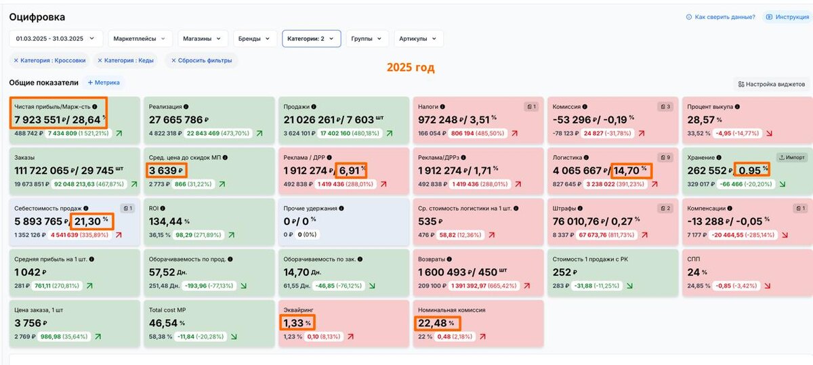Click the Общие показатели heading
The height and width of the screenshot is (365, 813).
[x=43, y=83]
